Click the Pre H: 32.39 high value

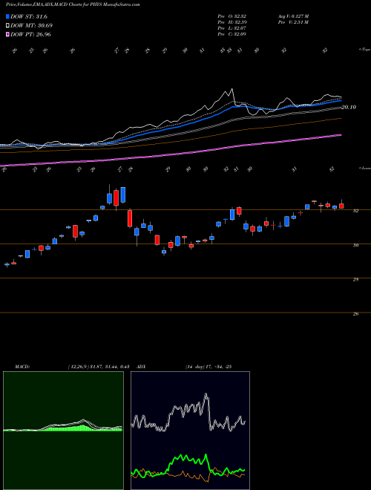[x=232, y=22]
